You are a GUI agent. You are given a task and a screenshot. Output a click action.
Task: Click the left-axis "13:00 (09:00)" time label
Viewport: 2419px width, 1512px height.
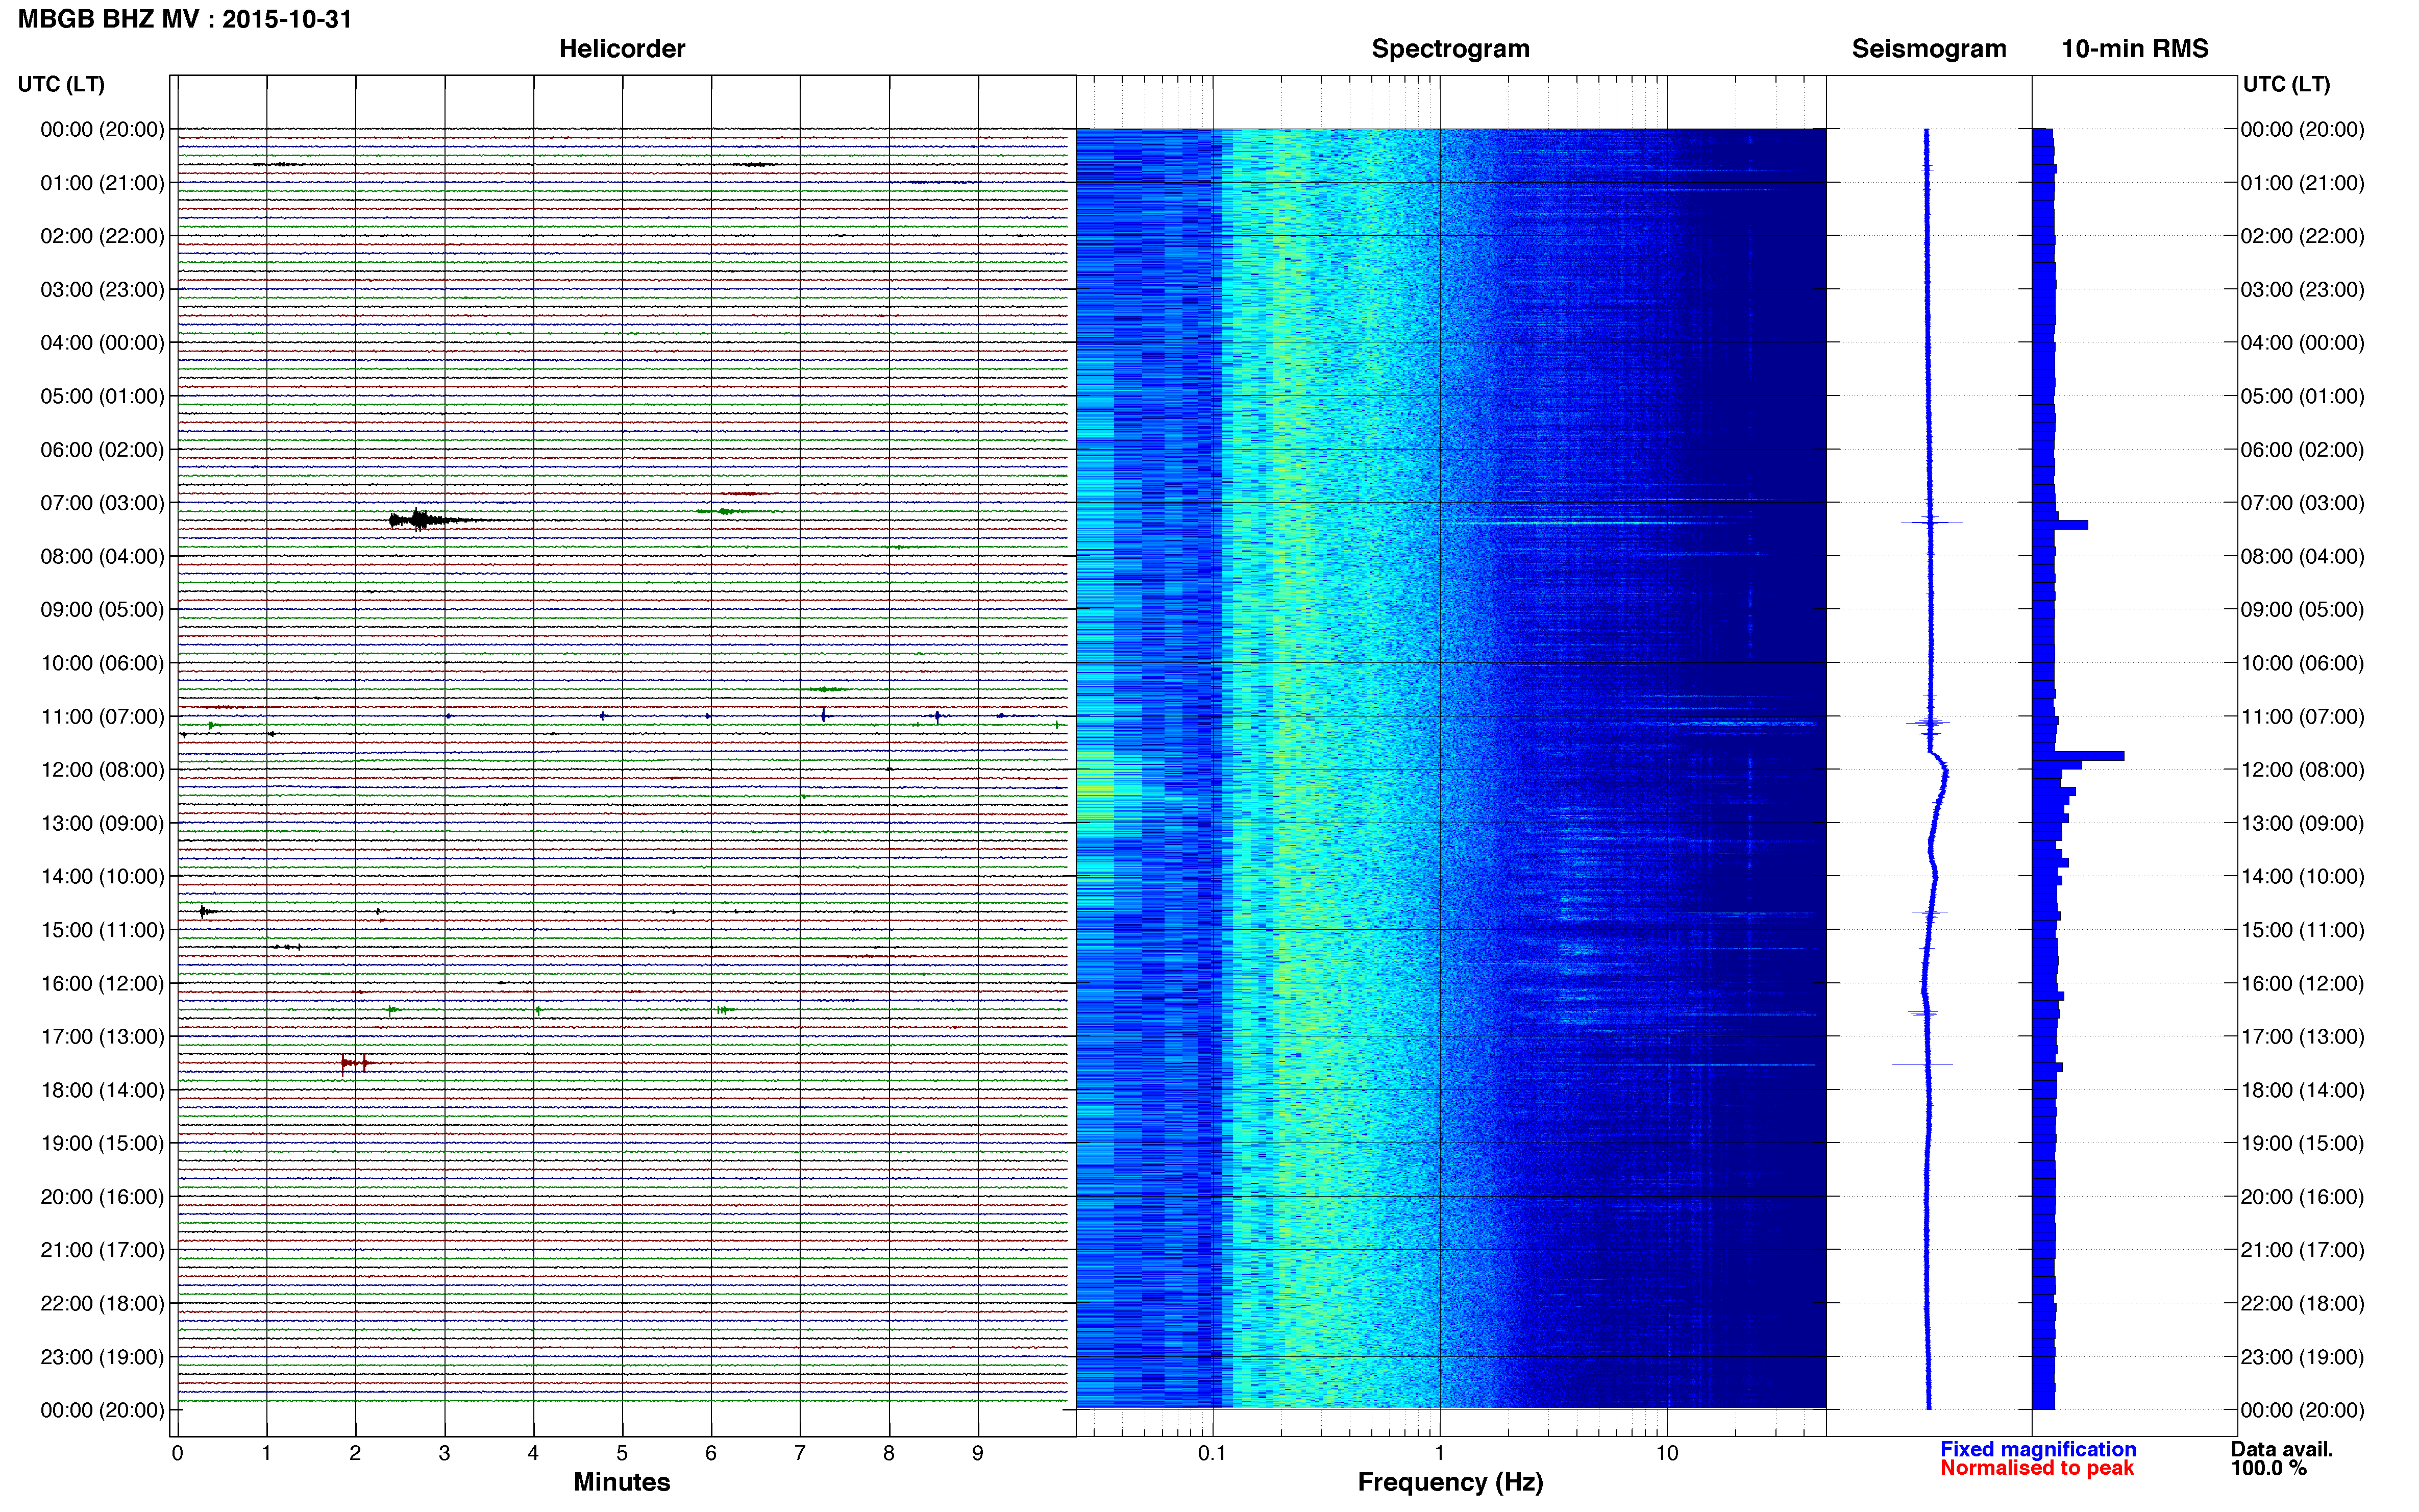[x=102, y=823]
